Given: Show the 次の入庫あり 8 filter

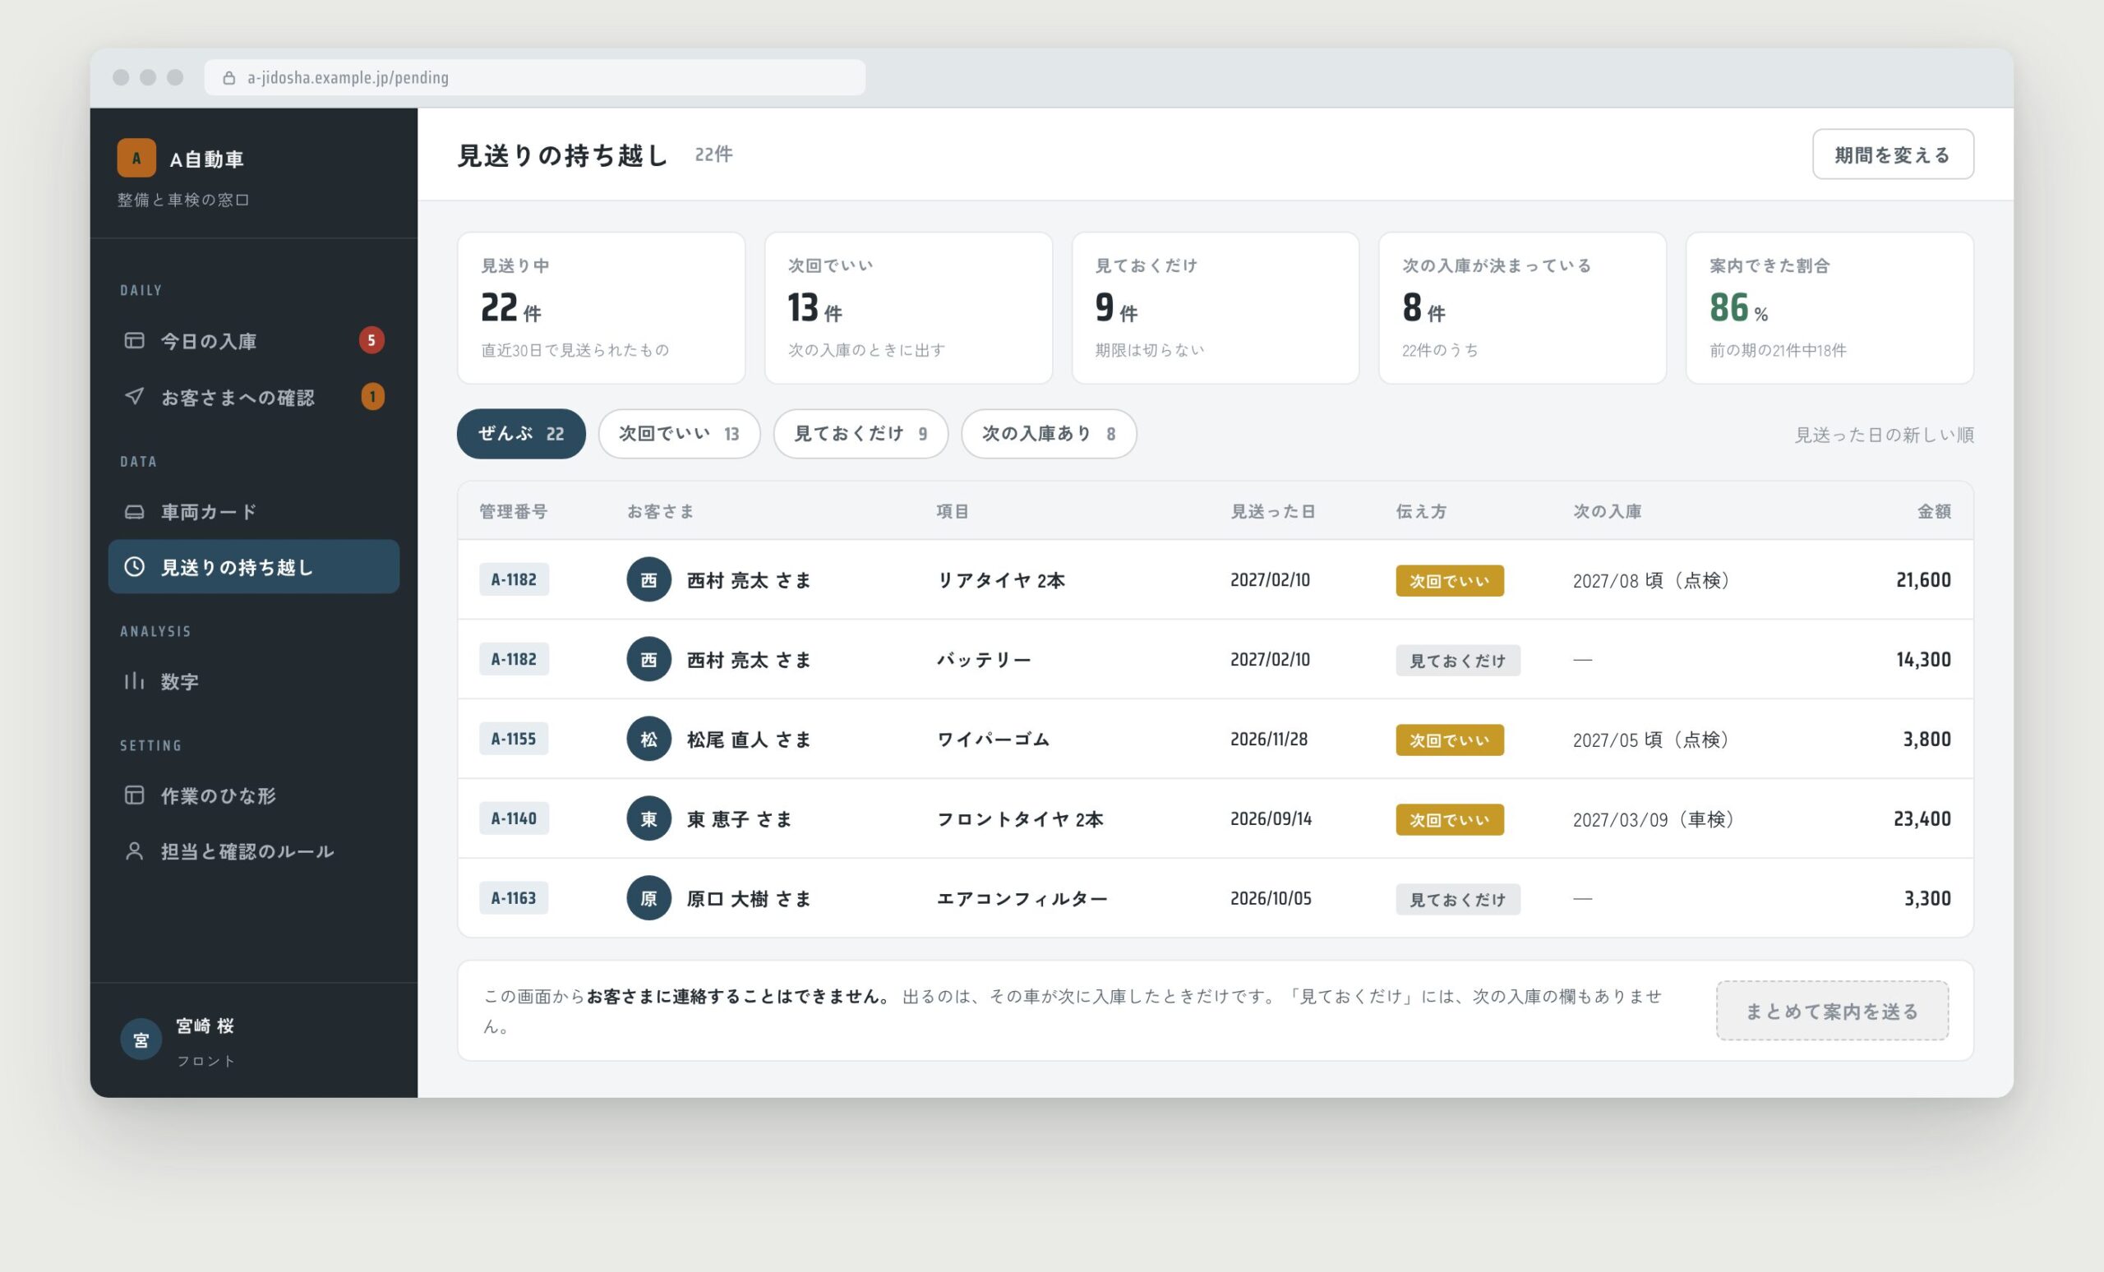Looking at the screenshot, I should [x=1049, y=434].
